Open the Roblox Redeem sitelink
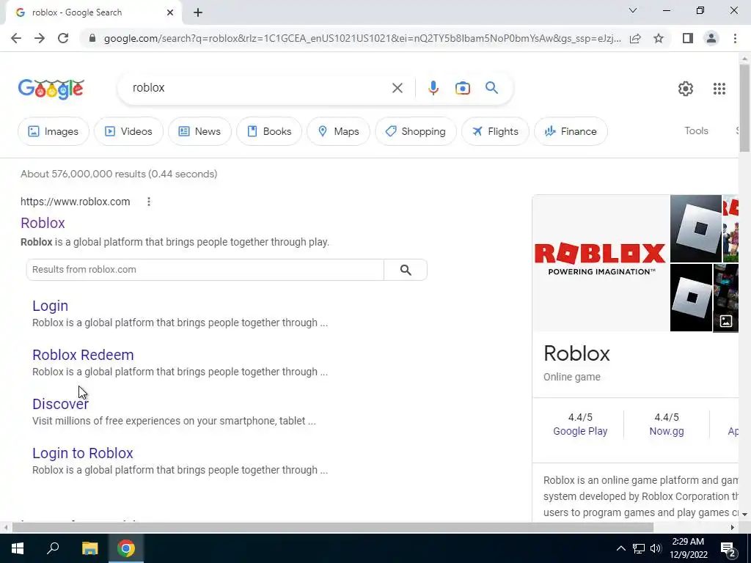Screen dimensions: 751x563 click(83, 355)
